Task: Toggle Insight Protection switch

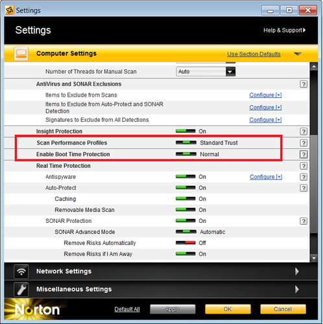Action: click(185, 131)
